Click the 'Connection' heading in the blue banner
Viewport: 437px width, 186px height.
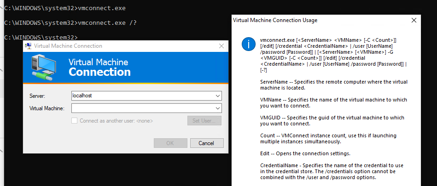pos(99,72)
